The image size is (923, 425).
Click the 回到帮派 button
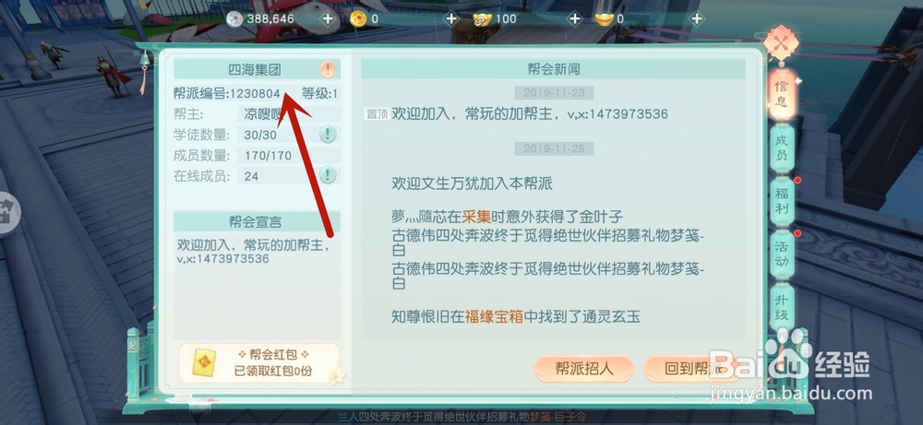click(x=693, y=369)
